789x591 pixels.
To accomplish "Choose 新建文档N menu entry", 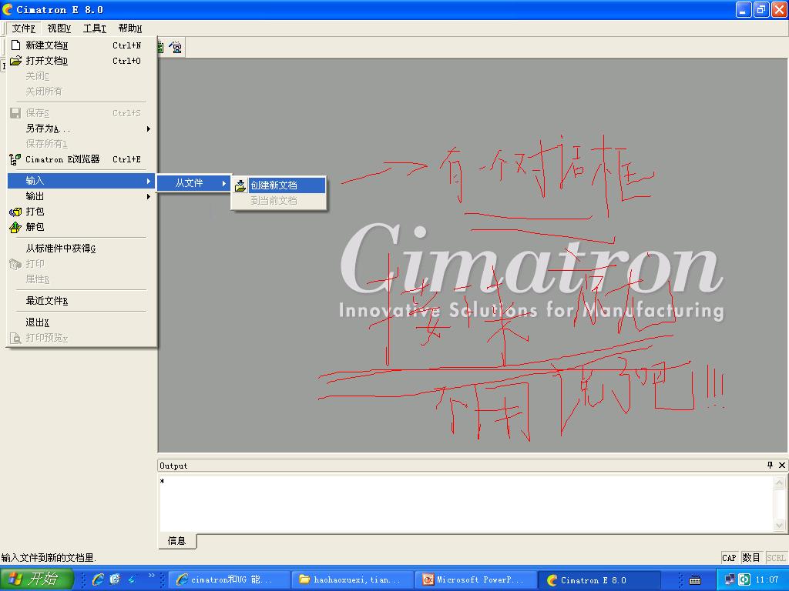I will point(80,45).
